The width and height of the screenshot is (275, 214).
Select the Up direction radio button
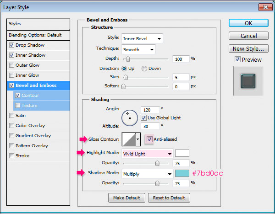[x=124, y=69]
